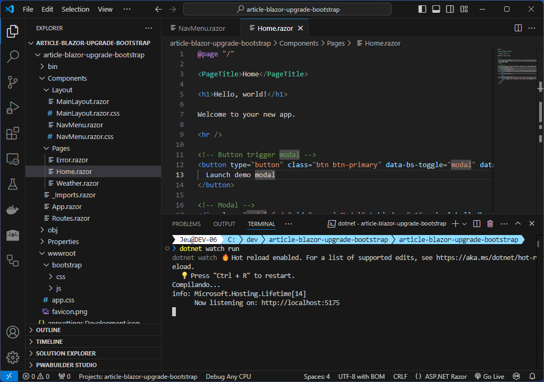Collapse the wwwroot folder

tap(93, 254)
